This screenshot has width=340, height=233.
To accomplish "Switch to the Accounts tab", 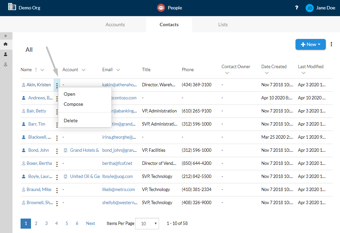I will tap(115, 25).
